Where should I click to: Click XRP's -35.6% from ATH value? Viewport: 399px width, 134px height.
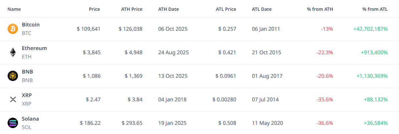(325, 99)
